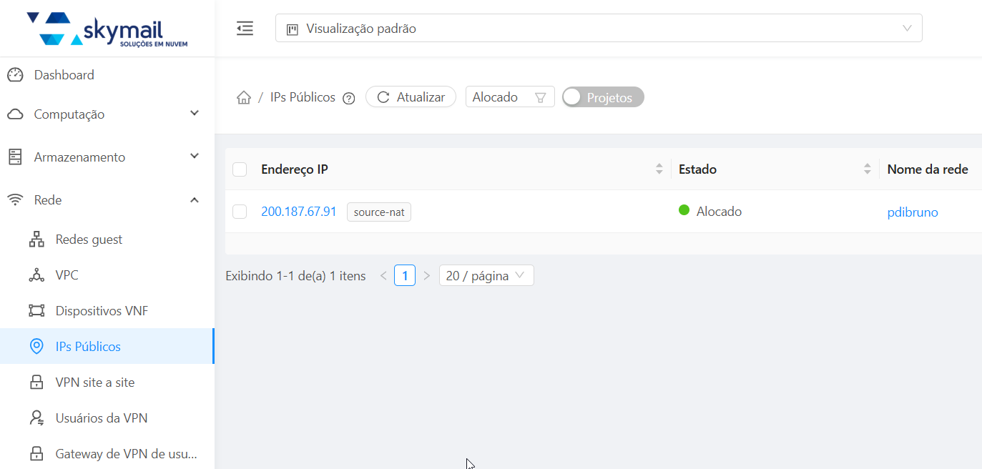Toggle the Projetos switch
982x469 pixels.
(x=603, y=97)
